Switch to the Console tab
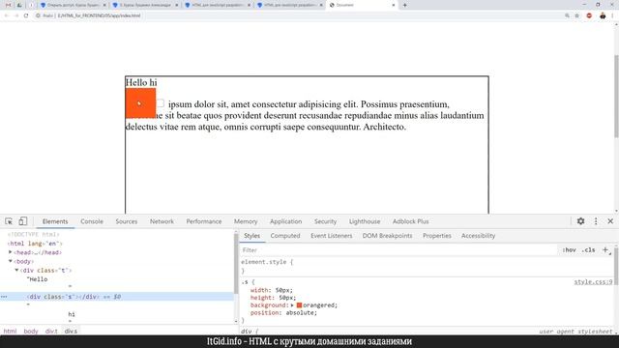This screenshot has height=348, width=619. 92,221
